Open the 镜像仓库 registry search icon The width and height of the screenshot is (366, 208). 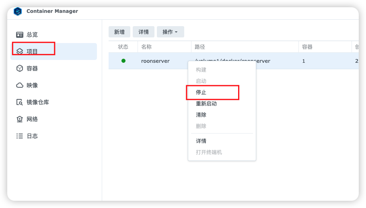pos(20,102)
